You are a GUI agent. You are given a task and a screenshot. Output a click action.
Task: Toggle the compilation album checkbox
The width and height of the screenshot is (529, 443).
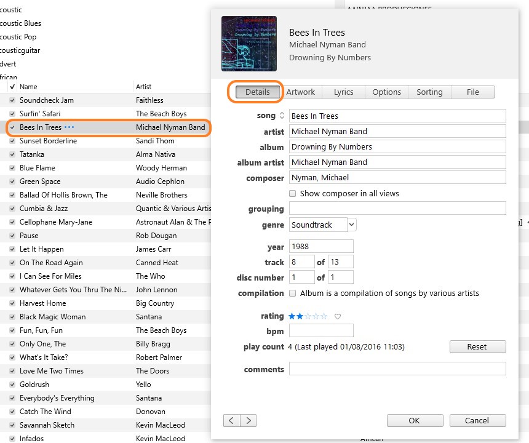293,293
